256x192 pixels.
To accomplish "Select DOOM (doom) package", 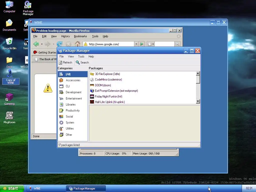I will pyautogui.click(x=142, y=85).
